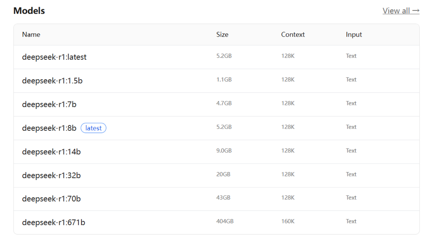Click the latest badge next to deepseek-r1:8b

pyautogui.click(x=93, y=128)
